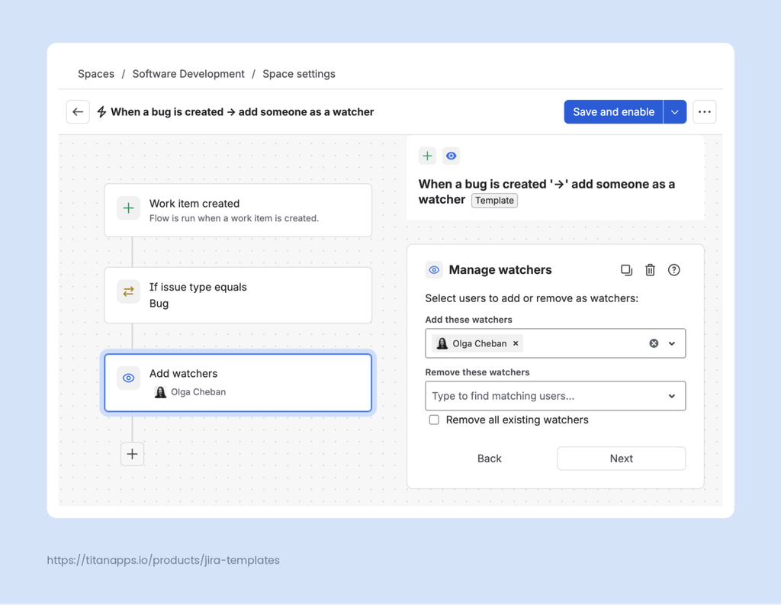Viewport: 781px width, 605px height.
Task: Click the 'Remove these watchers' label
Action: point(477,372)
